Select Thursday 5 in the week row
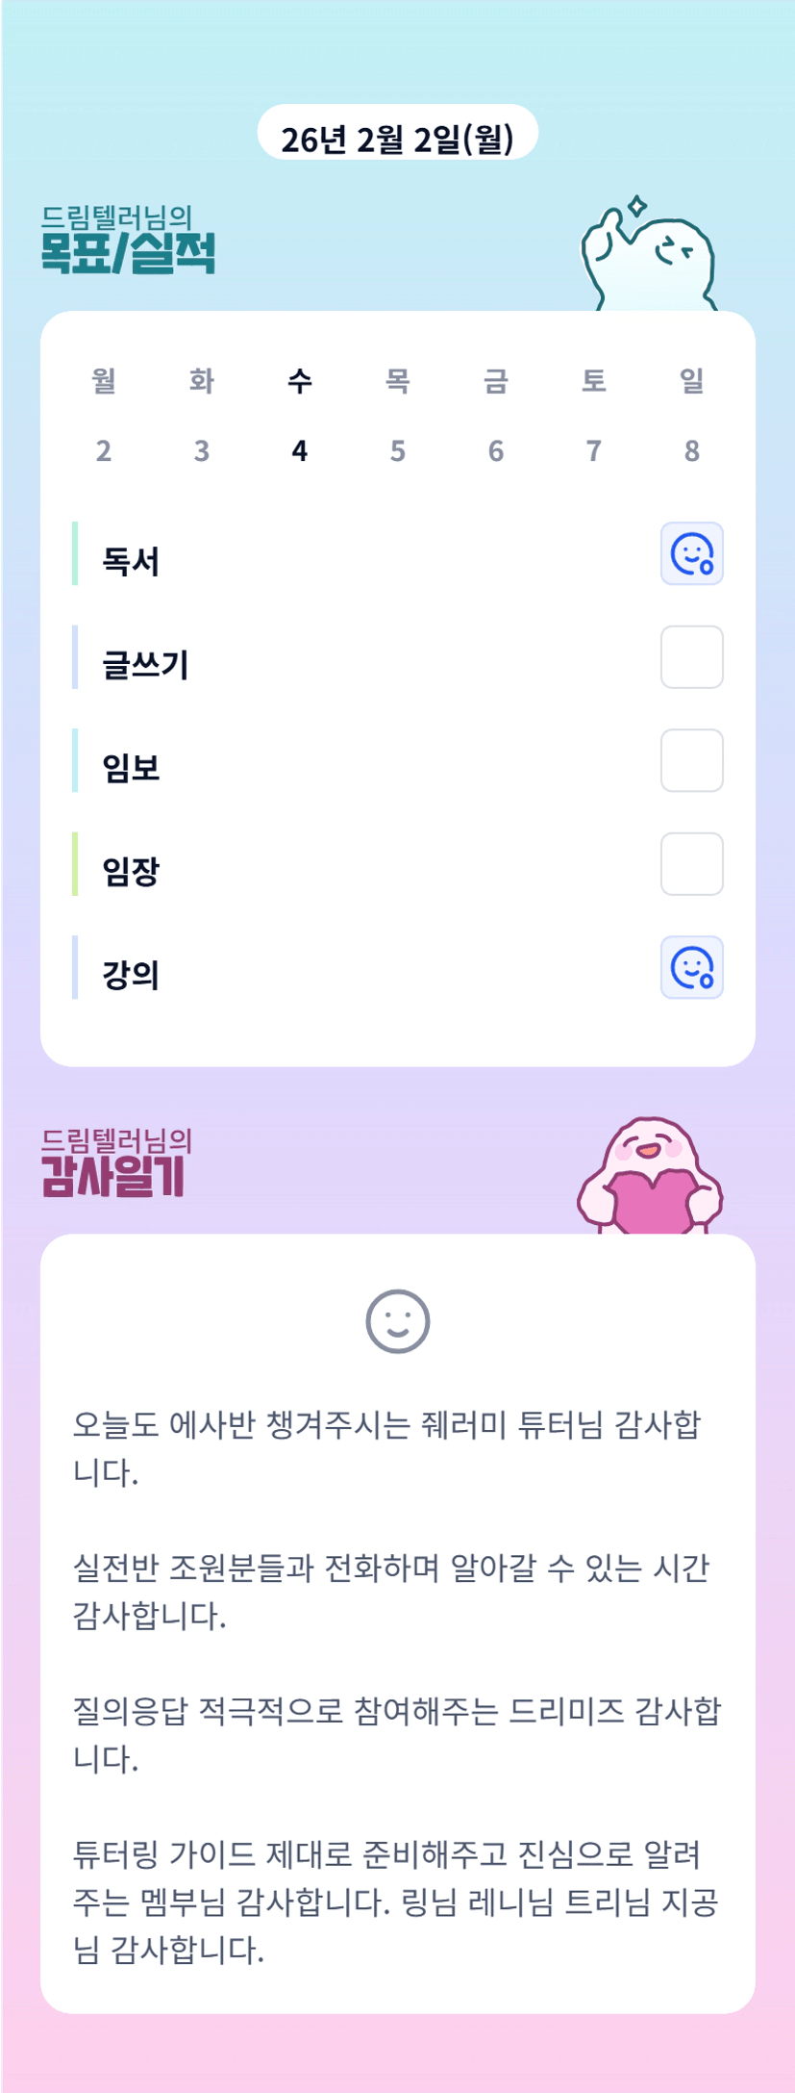The height and width of the screenshot is (2093, 795). tap(398, 450)
